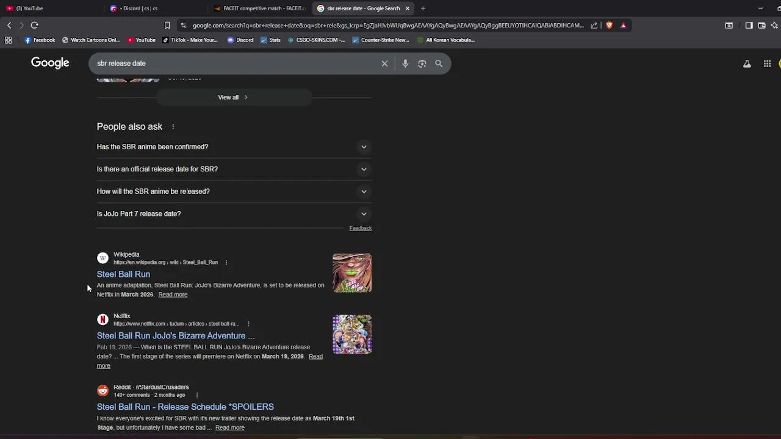The width and height of the screenshot is (781, 439).
Task: Click the address bar URL
Action: 388,26
